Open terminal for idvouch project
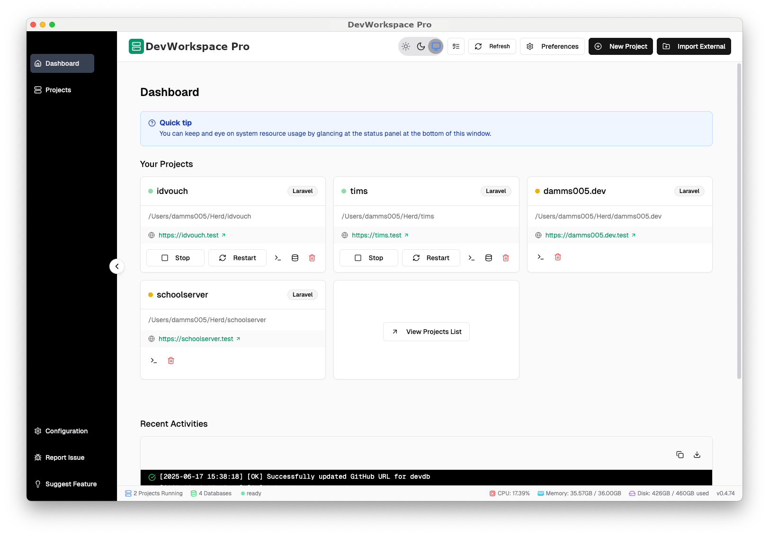The image size is (769, 536). click(x=278, y=258)
